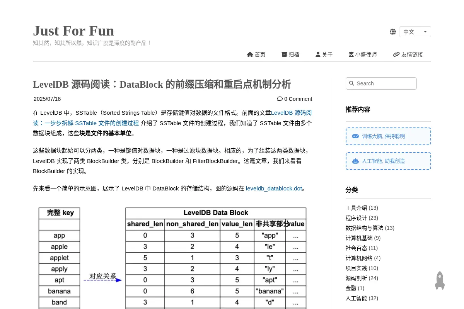Image resolution: width=464 pixels, height=309 pixels.
Task: Click the LevelDB Data Block diagram image
Action: click(x=172, y=257)
